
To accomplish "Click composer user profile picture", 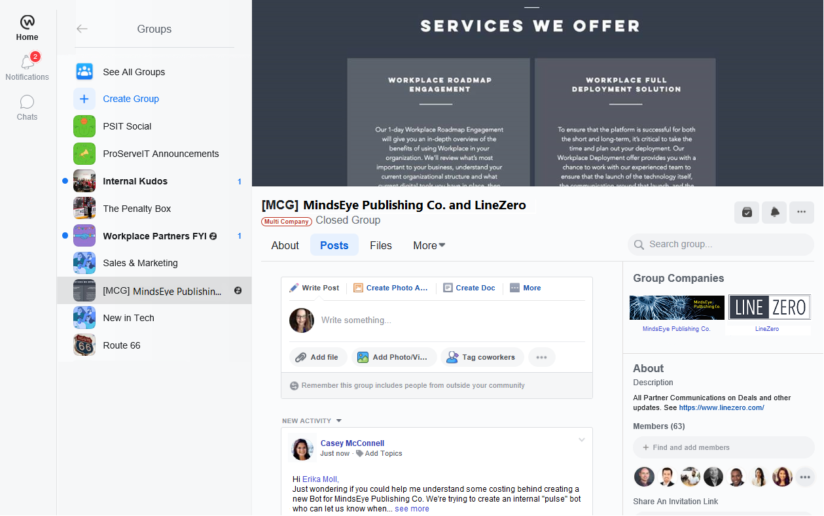I will [x=302, y=320].
